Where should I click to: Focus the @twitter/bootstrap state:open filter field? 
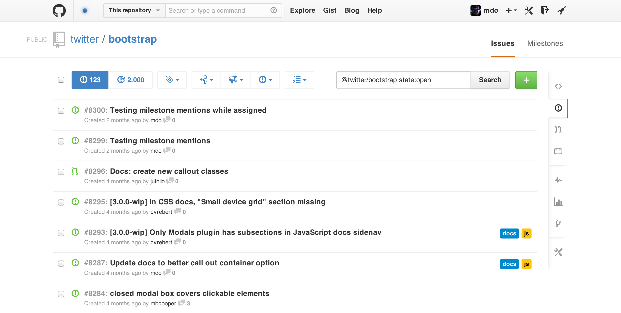click(x=403, y=80)
